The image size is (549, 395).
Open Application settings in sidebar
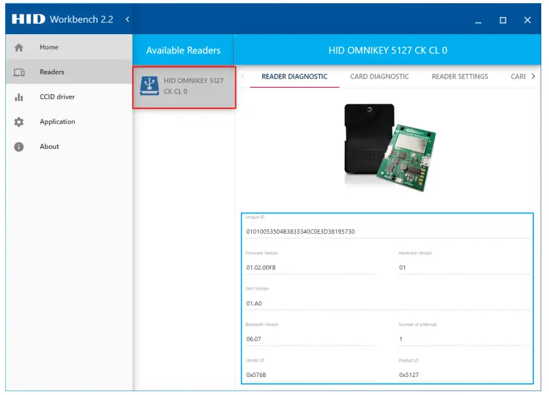coord(69,122)
